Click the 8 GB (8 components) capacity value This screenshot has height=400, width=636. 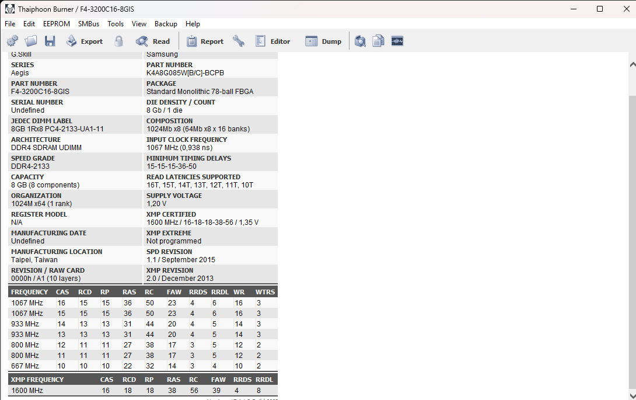pyautogui.click(x=45, y=185)
